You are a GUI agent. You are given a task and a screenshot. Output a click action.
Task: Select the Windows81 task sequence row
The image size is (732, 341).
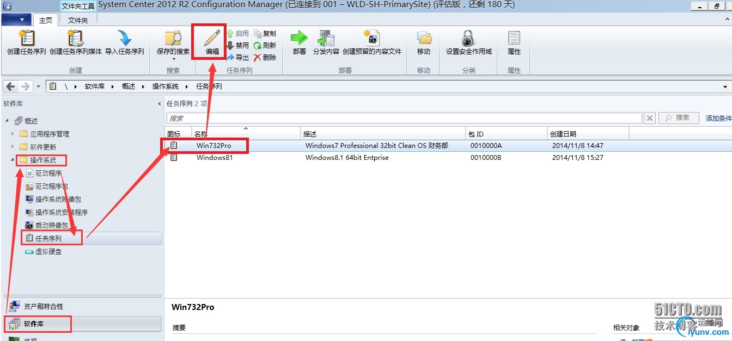(x=448, y=158)
